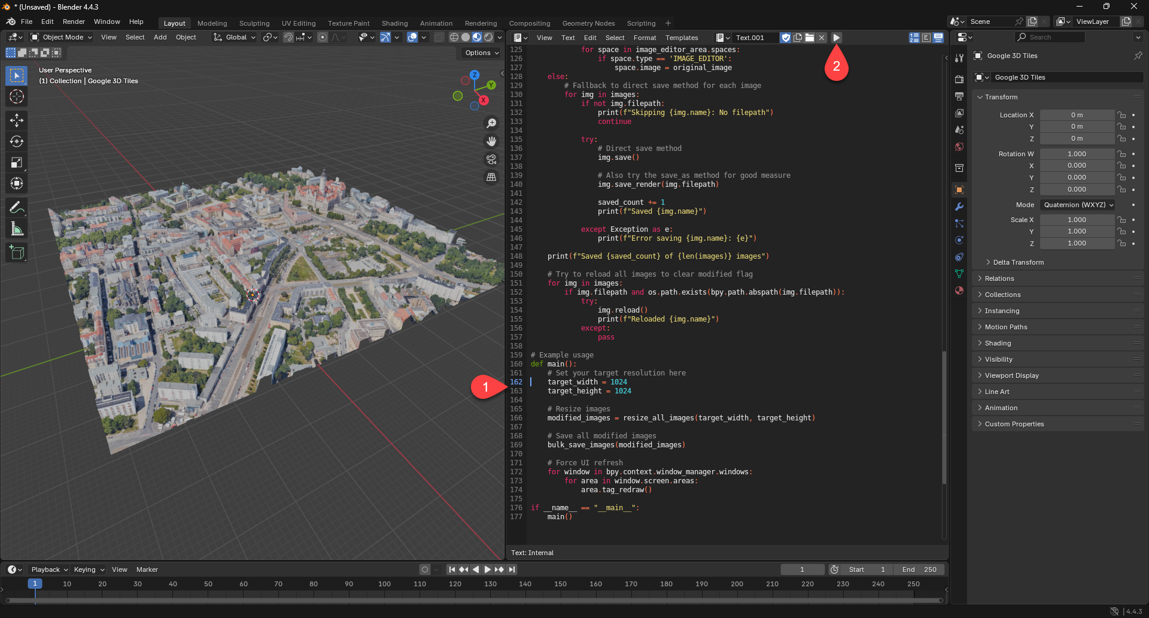
Task: Activate the Move tool
Action: click(17, 120)
